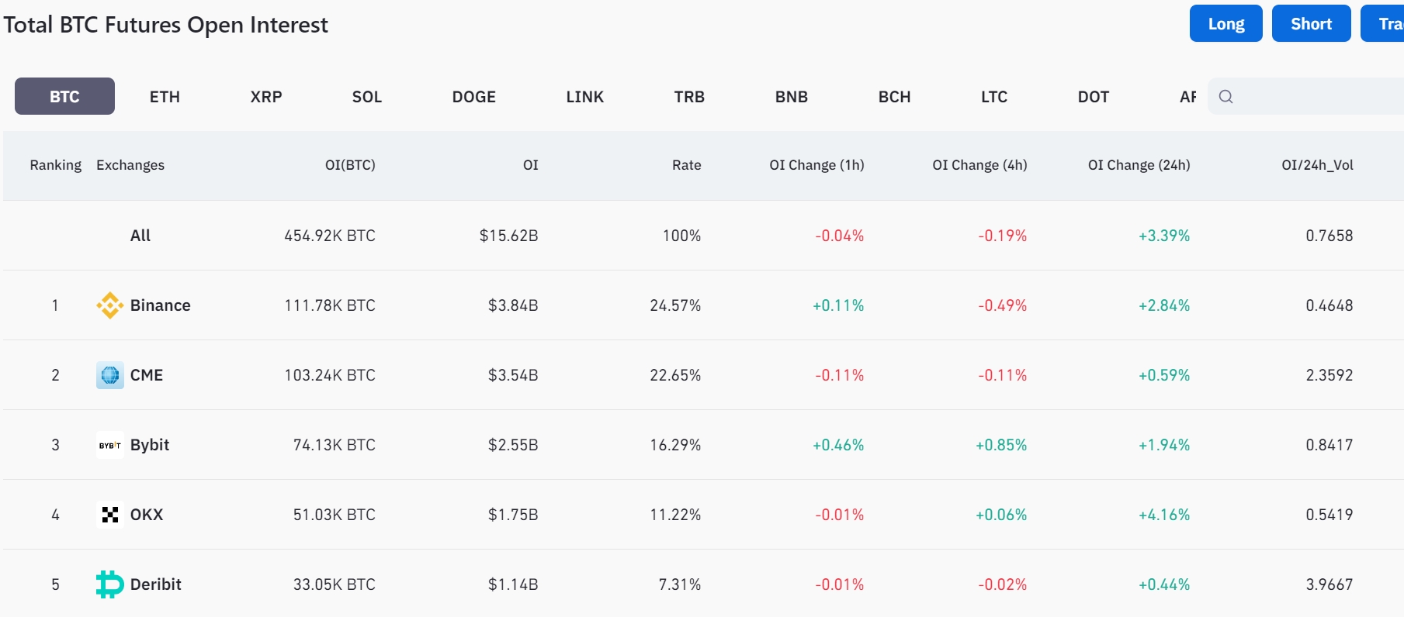This screenshot has height=617, width=1404.
Task: Click the Bybit logo icon
Action: [109, 445]
